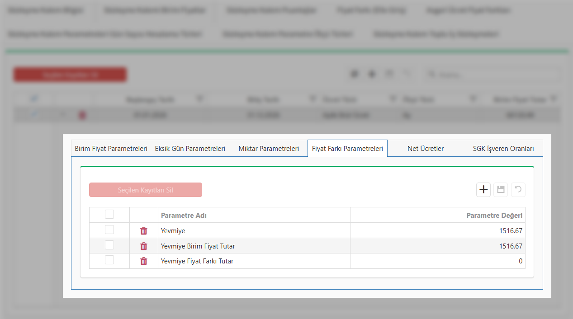Screen dimensions: 573x319
Task: Open the Net Ücretler tab
Action: [425, 149]
